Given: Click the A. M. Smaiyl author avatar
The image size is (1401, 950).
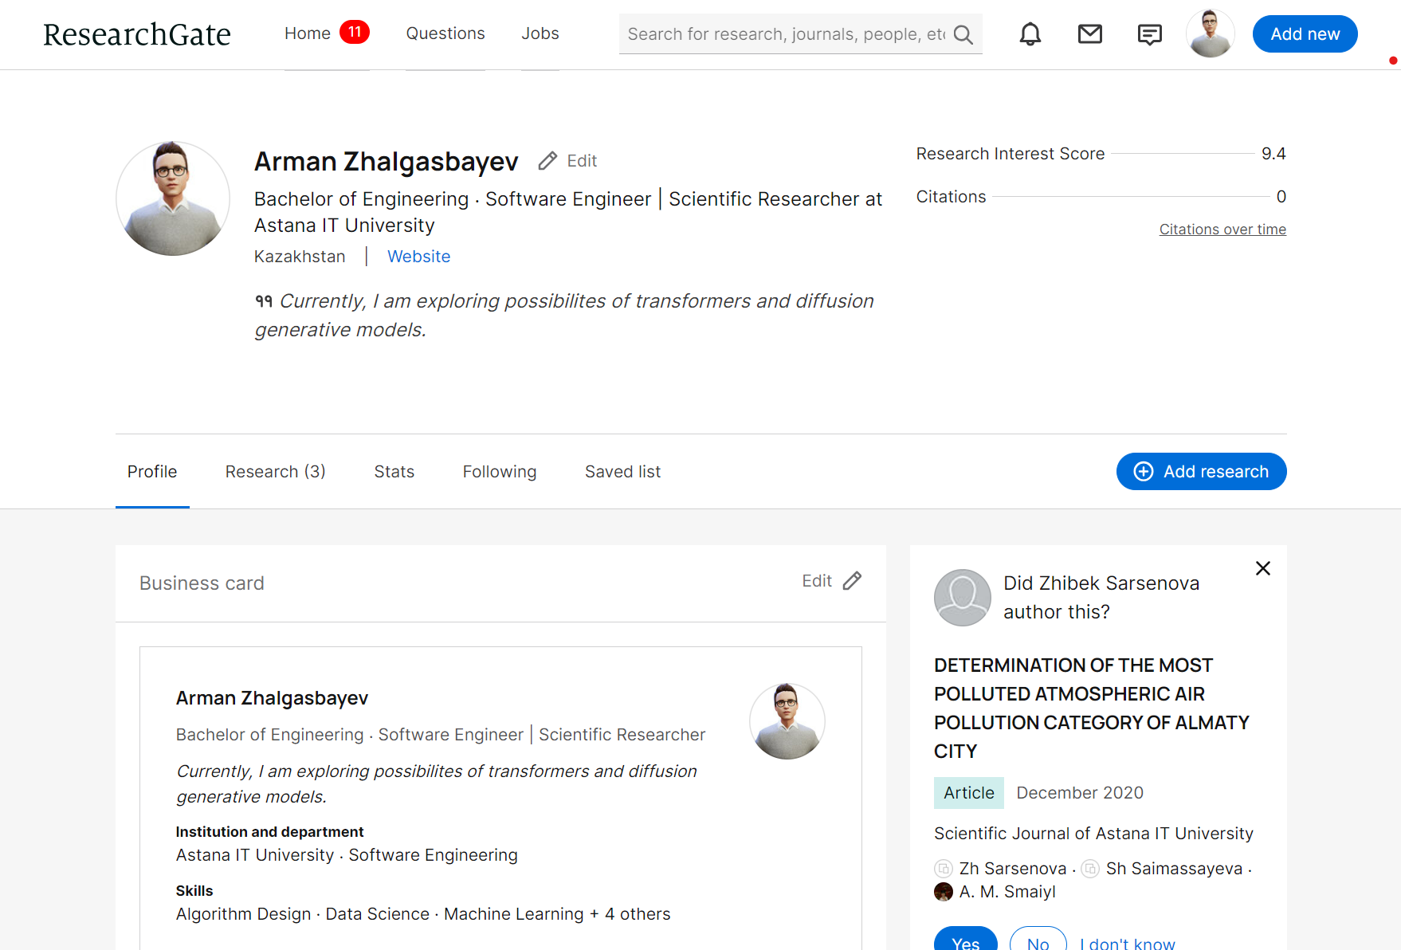Looking at the screenshot, I should (x=944, y=892).
